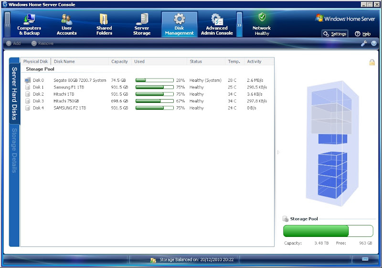
Task: Click the Disk 0 system drive icon
Action: point(28,80)
